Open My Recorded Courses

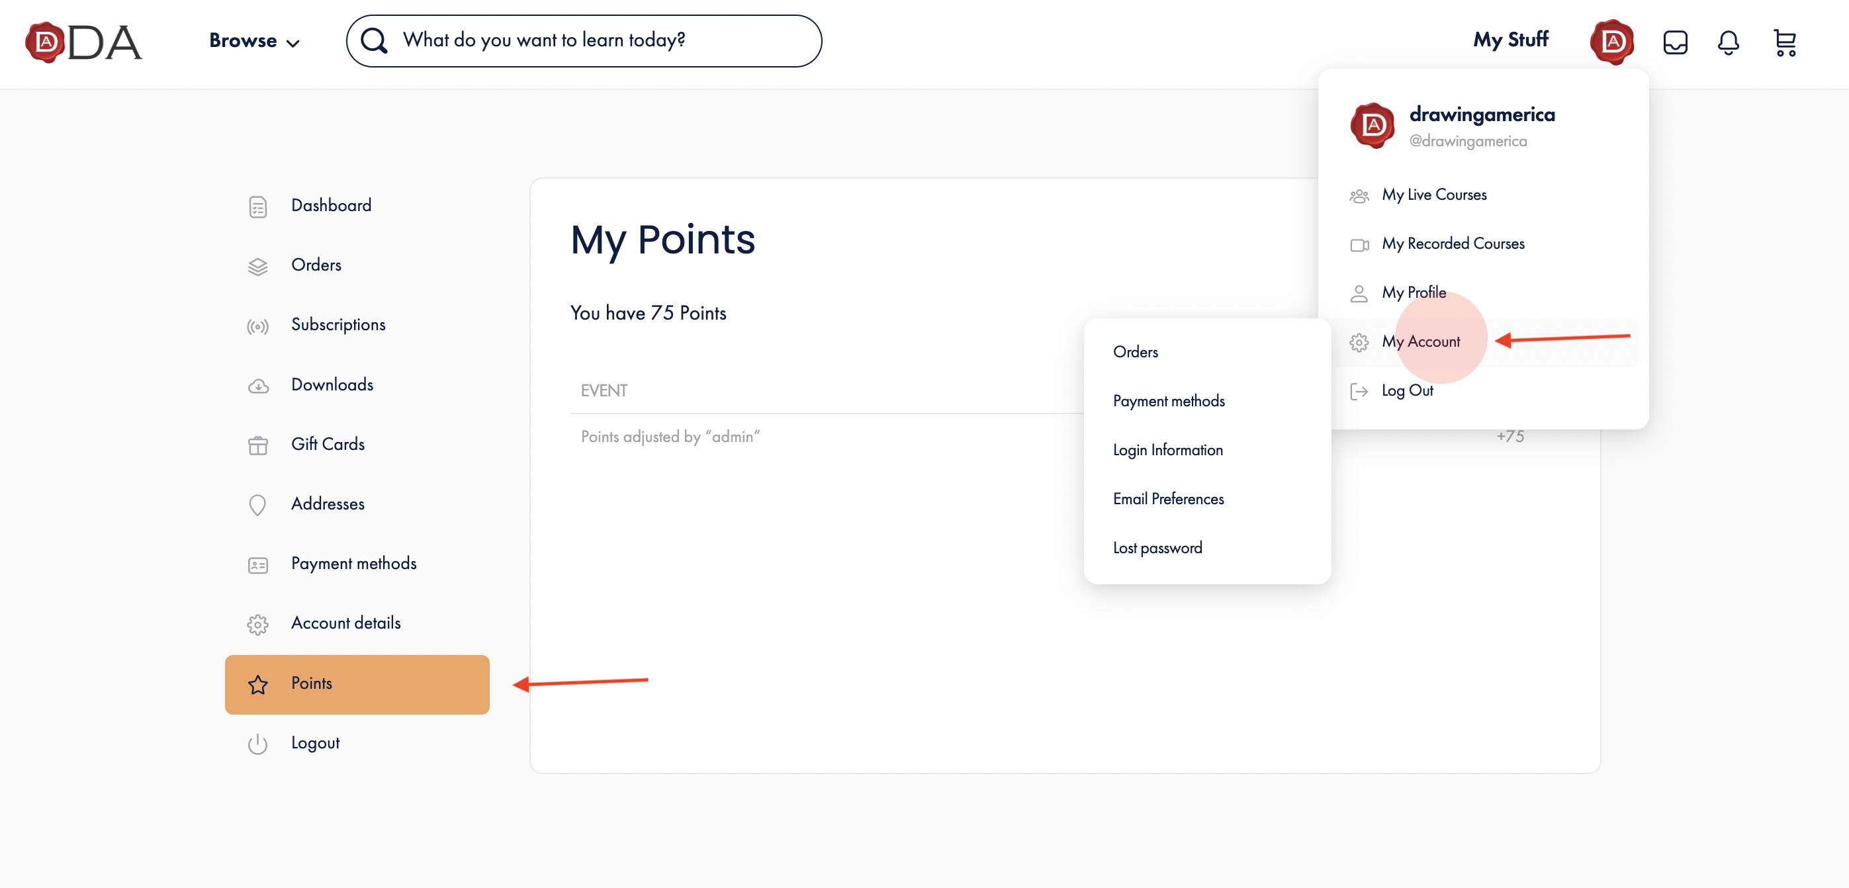click(1452, 244)
